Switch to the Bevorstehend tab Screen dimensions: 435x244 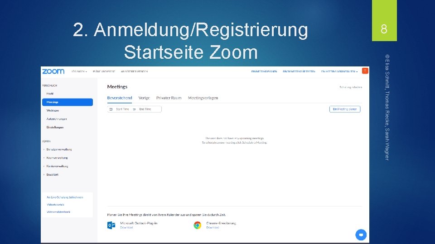click(120, 98)
